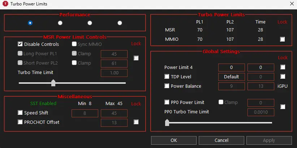Click the Turbo Time Limit slider handle
This screenshot has width=297, height=148.
pos(53,83)
